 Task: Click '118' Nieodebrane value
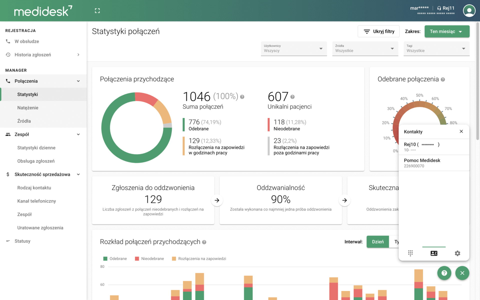pos(279,122)
